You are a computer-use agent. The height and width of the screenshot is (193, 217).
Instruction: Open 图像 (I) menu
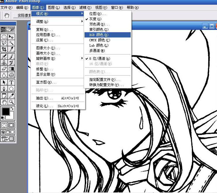pos(38,8)
